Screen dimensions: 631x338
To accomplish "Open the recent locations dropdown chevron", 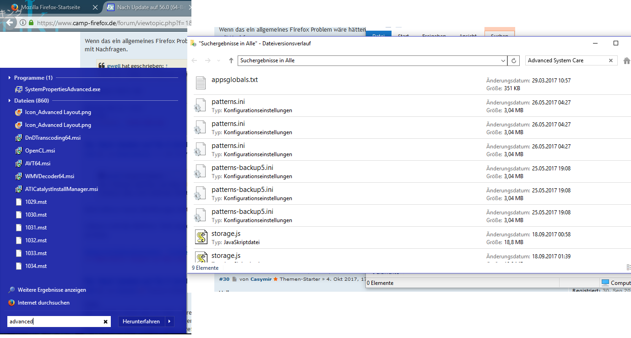I will click(218, 60).
